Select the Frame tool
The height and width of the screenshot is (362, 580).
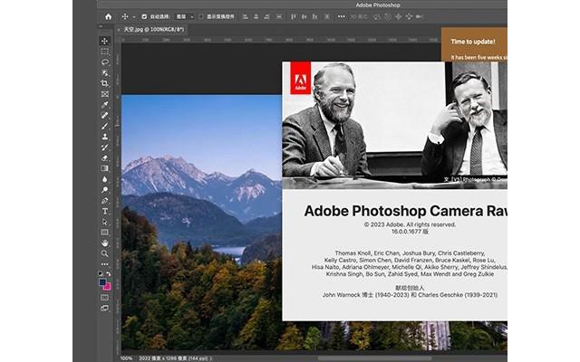(x=105, y=94)
